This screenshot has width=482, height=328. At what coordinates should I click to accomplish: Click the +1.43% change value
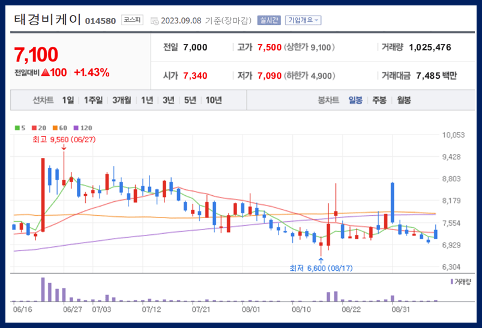click(x=92, y=73)
